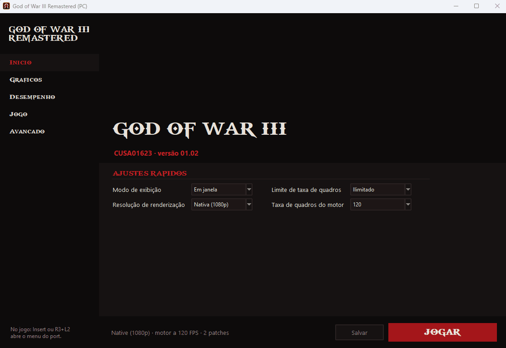Switch to the Graficos section
The width and height of the screenshot is (506, 348).
[x=50, y=80]
